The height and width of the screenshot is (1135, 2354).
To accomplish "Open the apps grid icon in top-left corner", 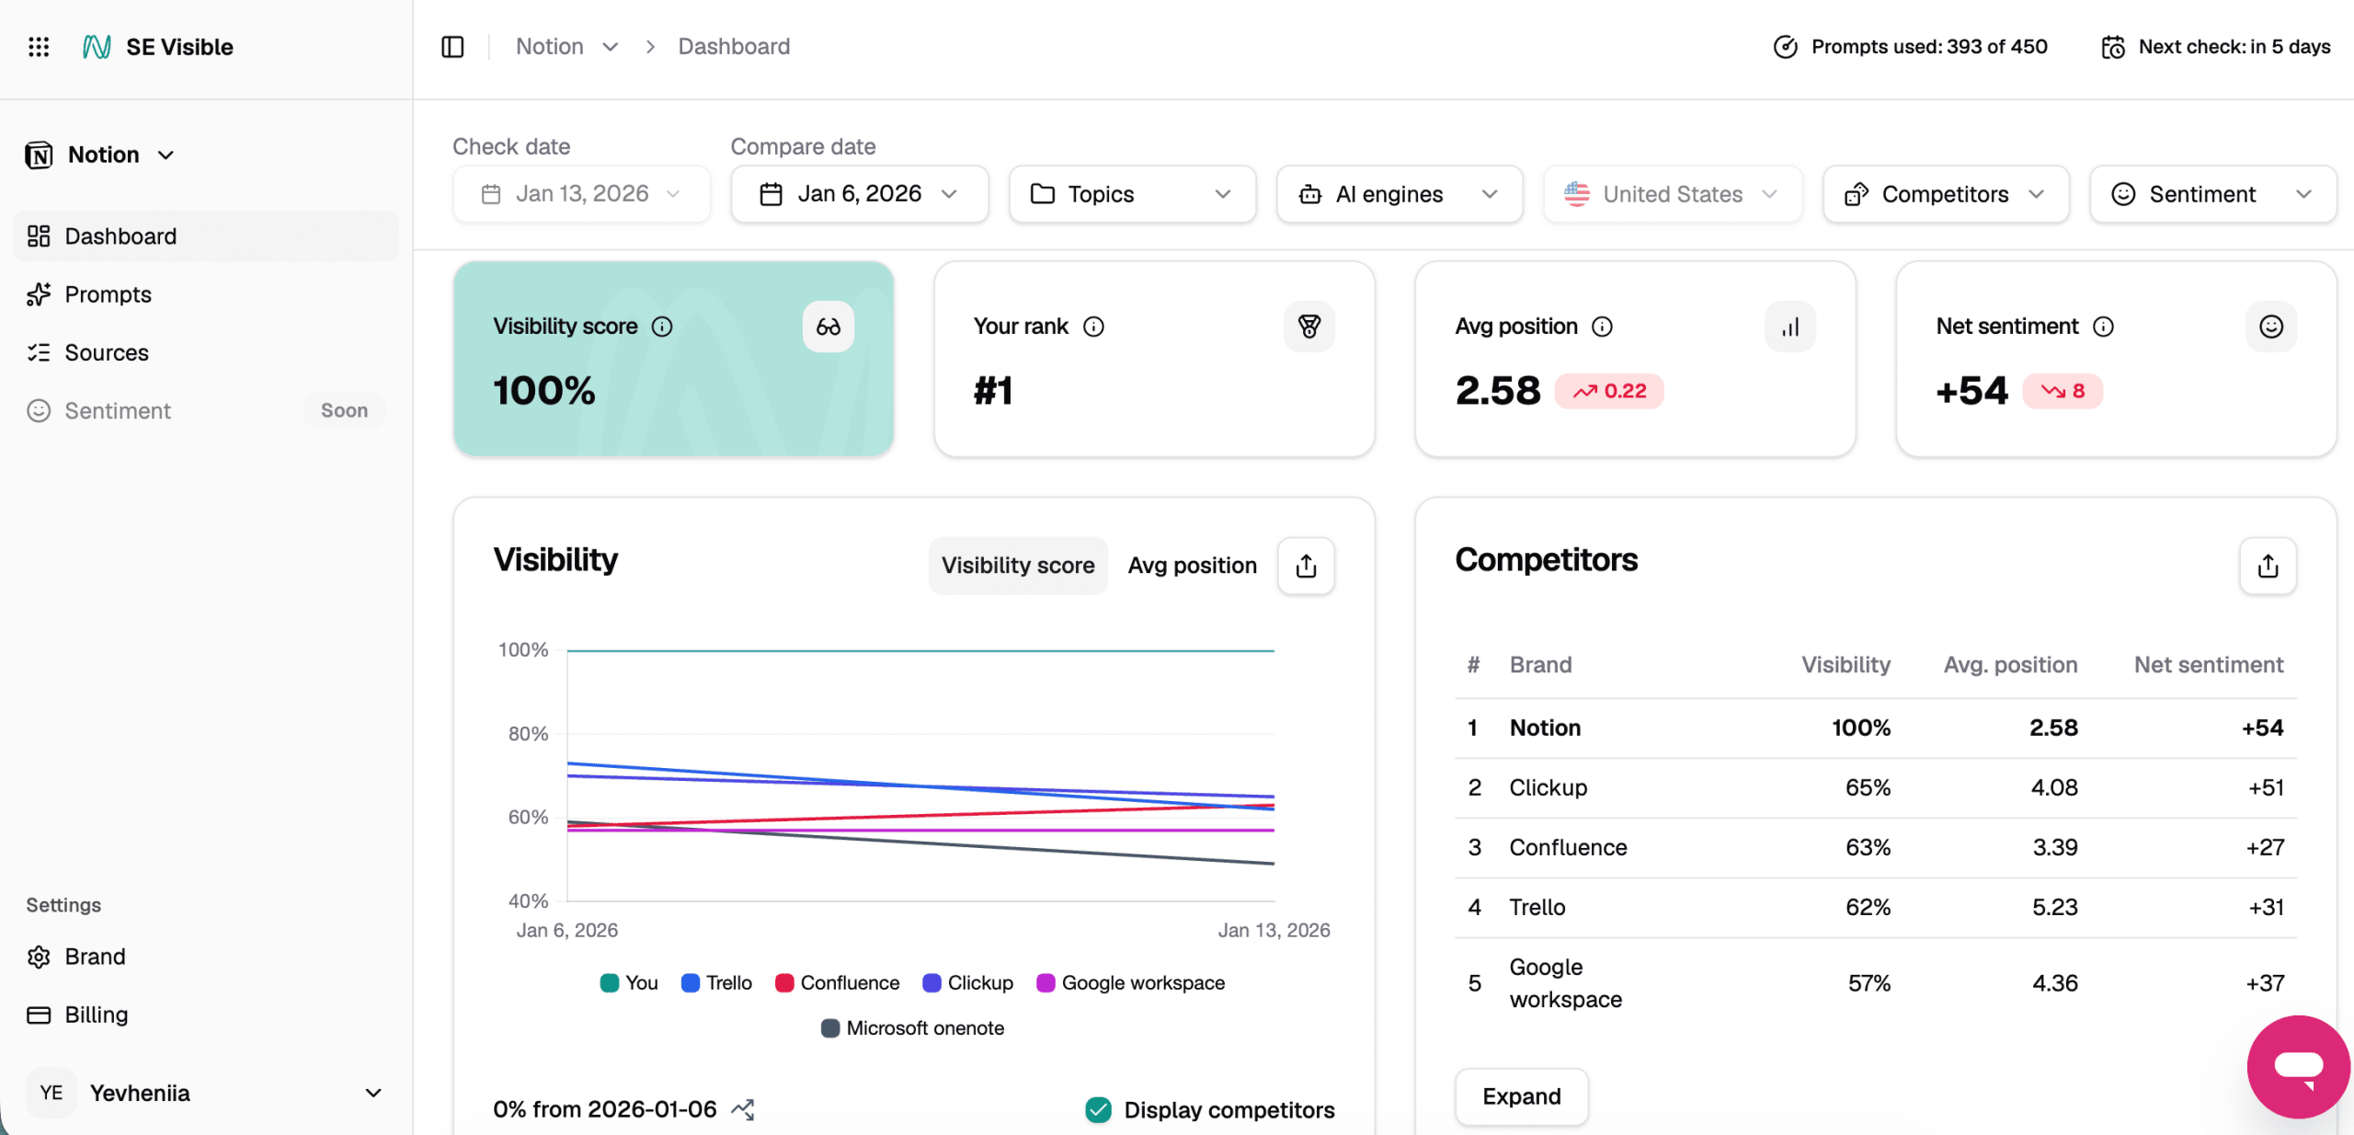I will pos(38,46).
